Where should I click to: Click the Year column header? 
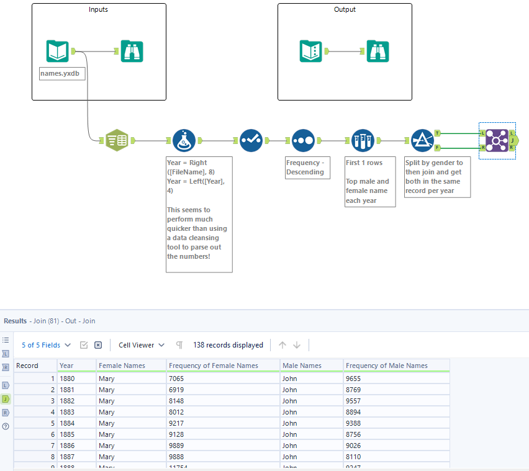(x=76, y=366)
